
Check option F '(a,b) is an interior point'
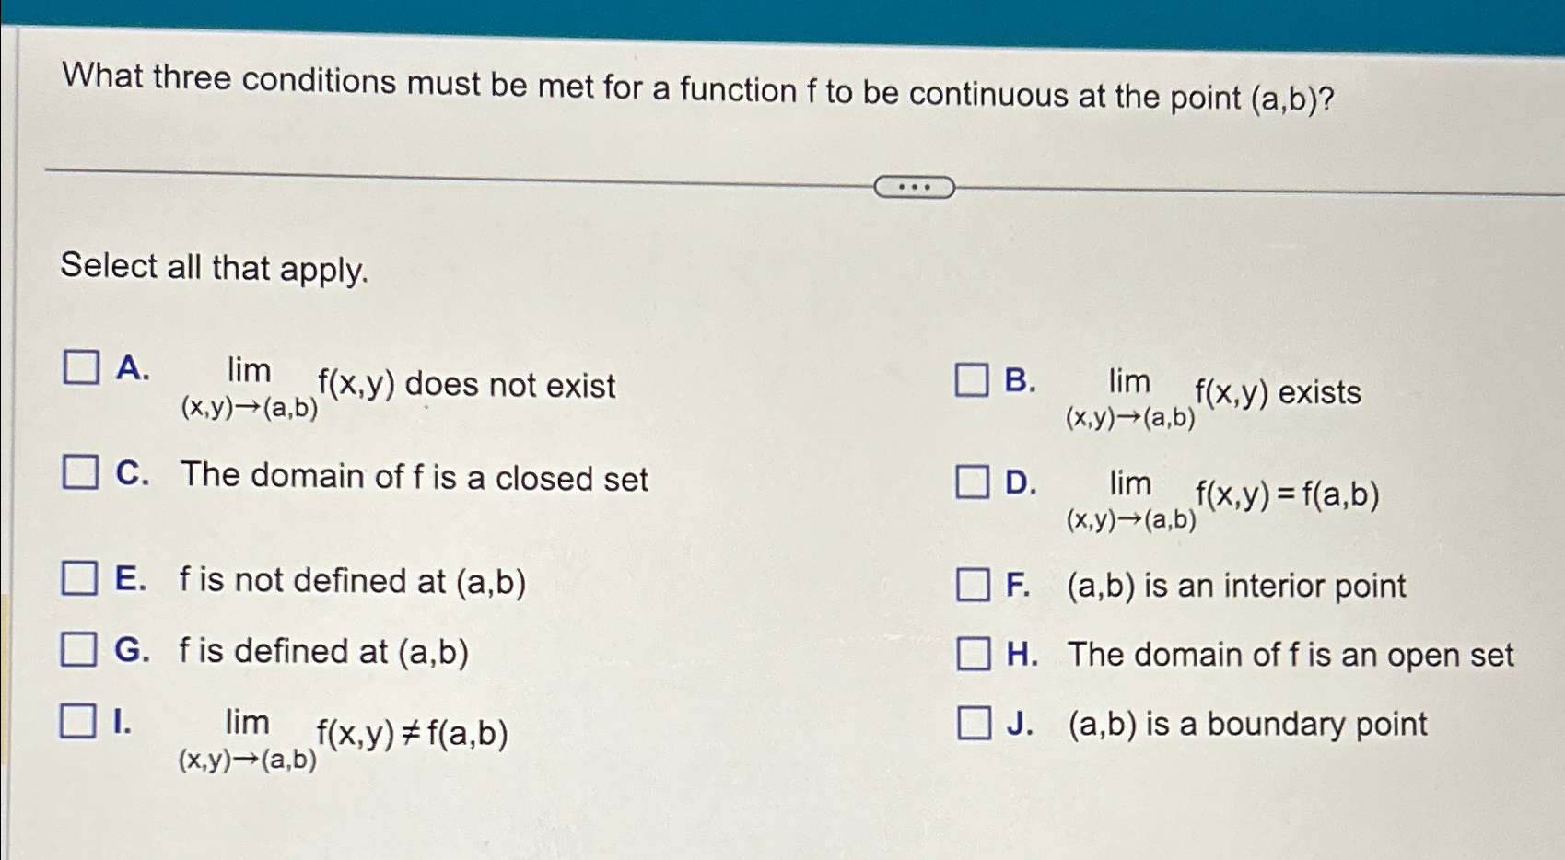pyautogui.click(x=974, y=582)
